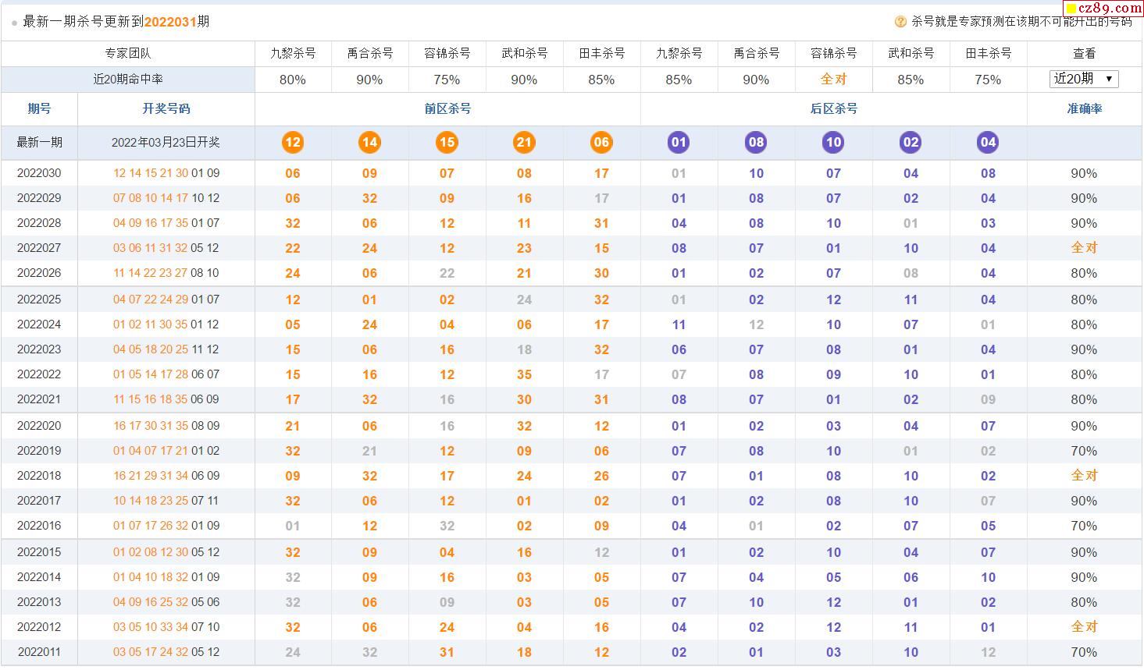The image size is (1144, 670).
Task: Click the orange ball numbered 06
Action: 601,142
